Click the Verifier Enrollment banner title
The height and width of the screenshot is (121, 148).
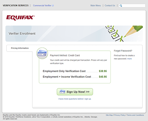point(22,34)
